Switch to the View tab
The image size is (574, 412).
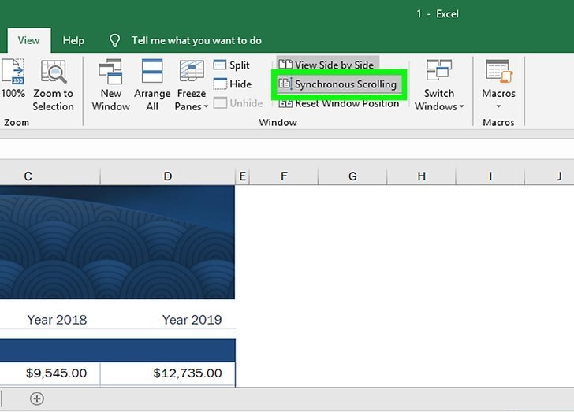[28, 40]
